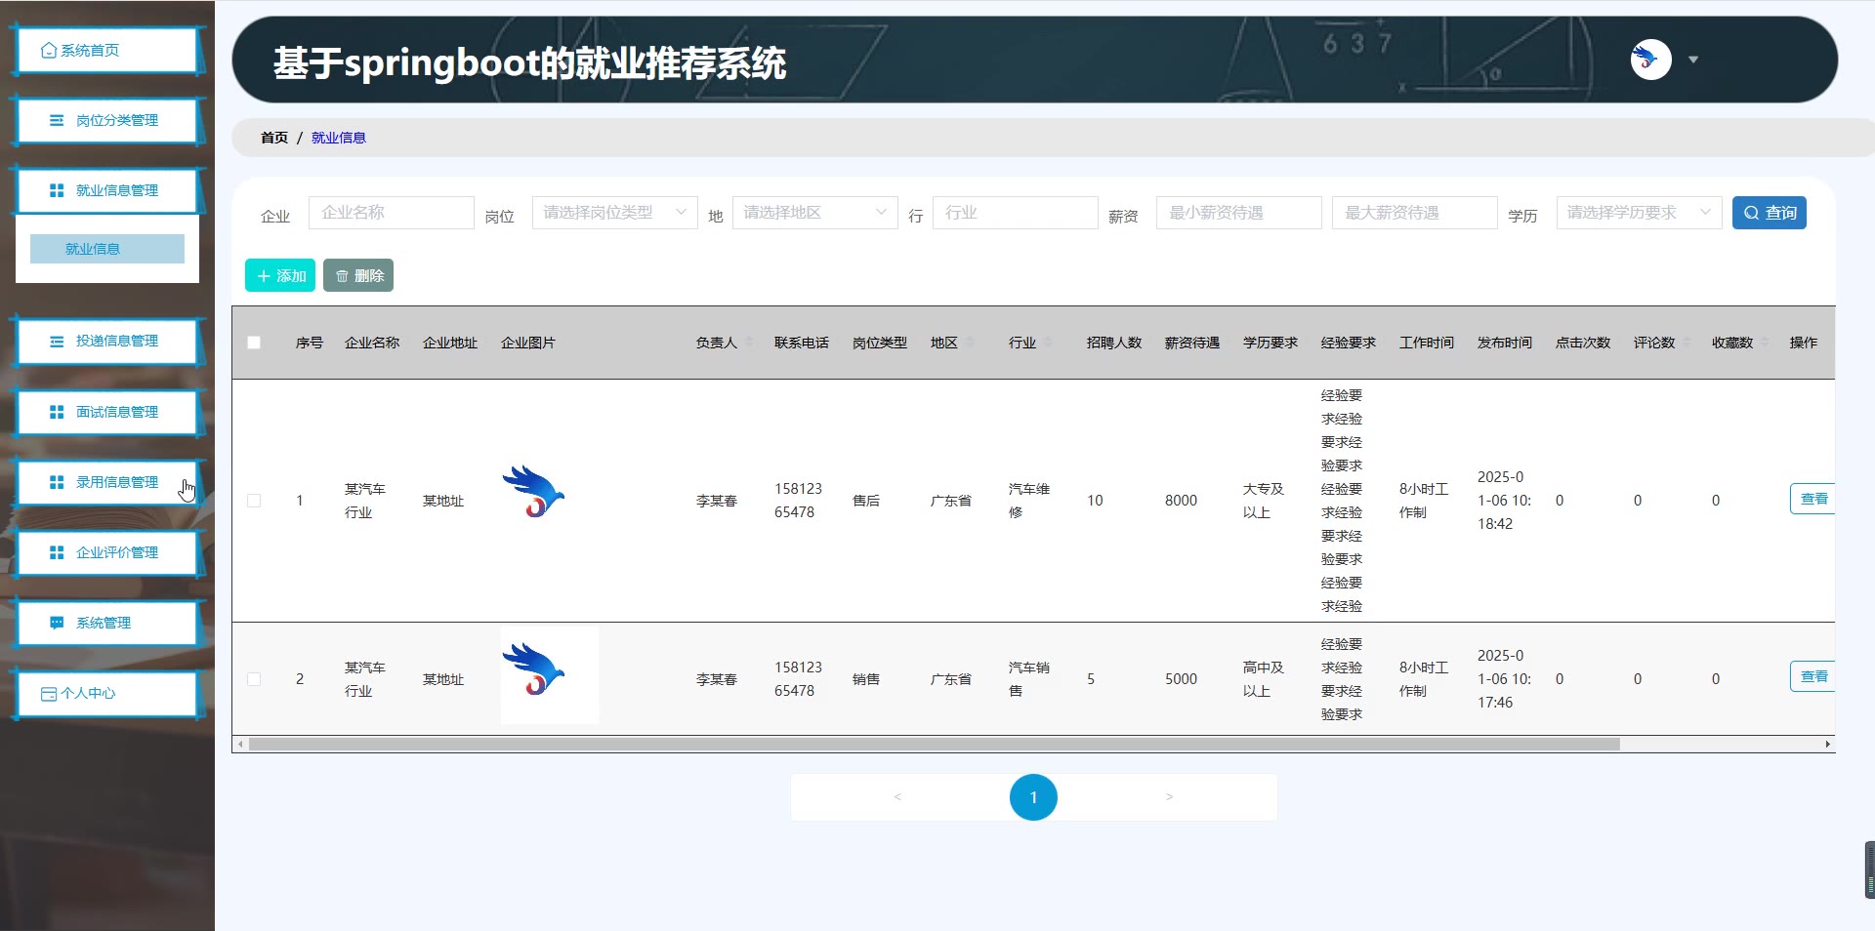
Task: Click the 岗位分类管理 list icon
Action: coord(57,121)
